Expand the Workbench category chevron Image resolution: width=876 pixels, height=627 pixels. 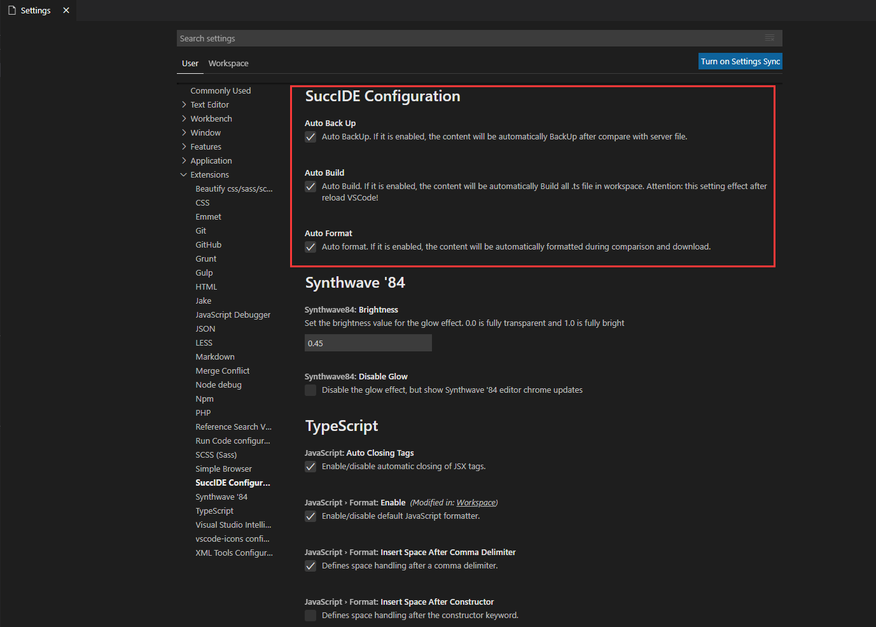pos(184,119)
